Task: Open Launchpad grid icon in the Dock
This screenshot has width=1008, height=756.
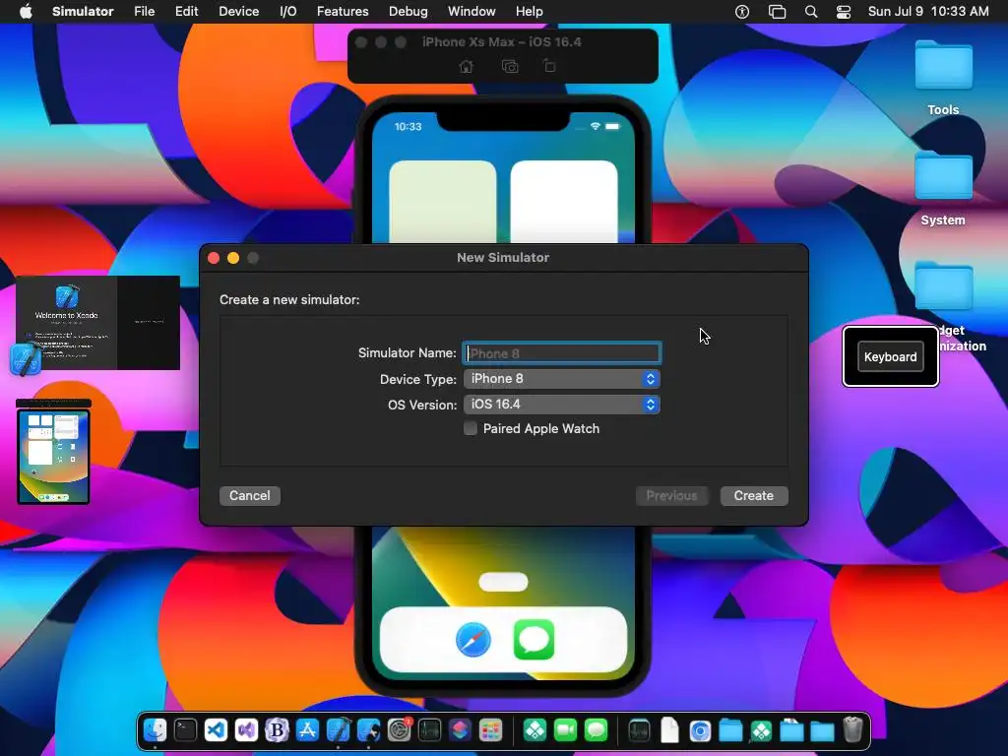Action: [x=490, y=730]
